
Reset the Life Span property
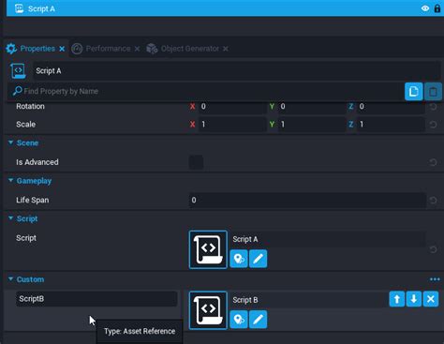point(433,201)
